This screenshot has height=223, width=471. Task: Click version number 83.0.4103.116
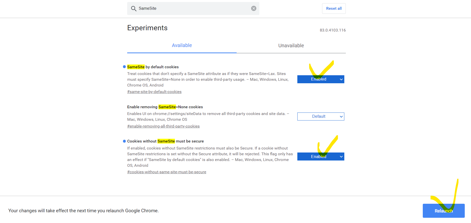pos(333,30)
